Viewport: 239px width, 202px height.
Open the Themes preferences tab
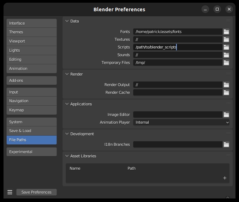(x=32, y=32)
